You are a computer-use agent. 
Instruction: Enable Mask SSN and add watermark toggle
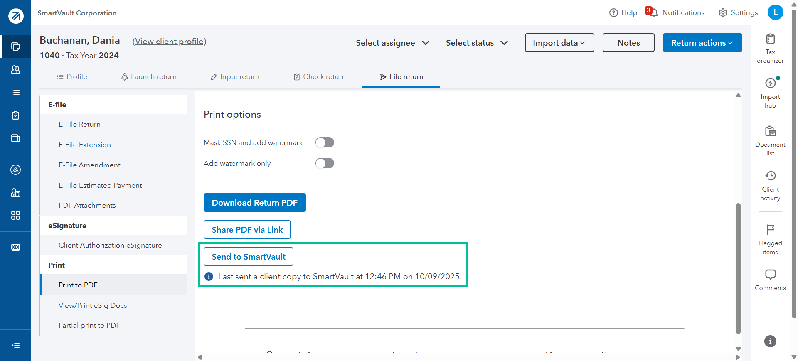(x=325, y=142)
